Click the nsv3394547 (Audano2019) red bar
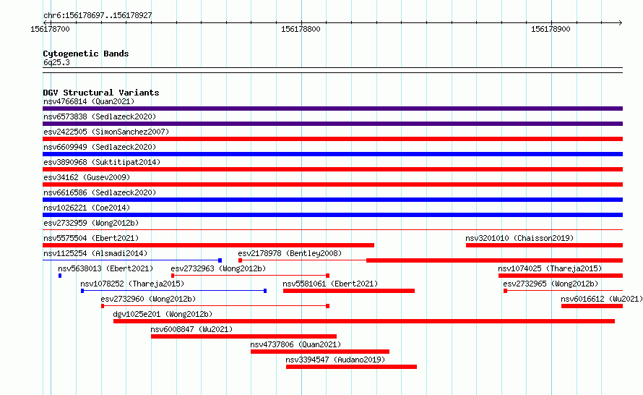The height and width of the screenshot is (395, 643). point(351,367)
